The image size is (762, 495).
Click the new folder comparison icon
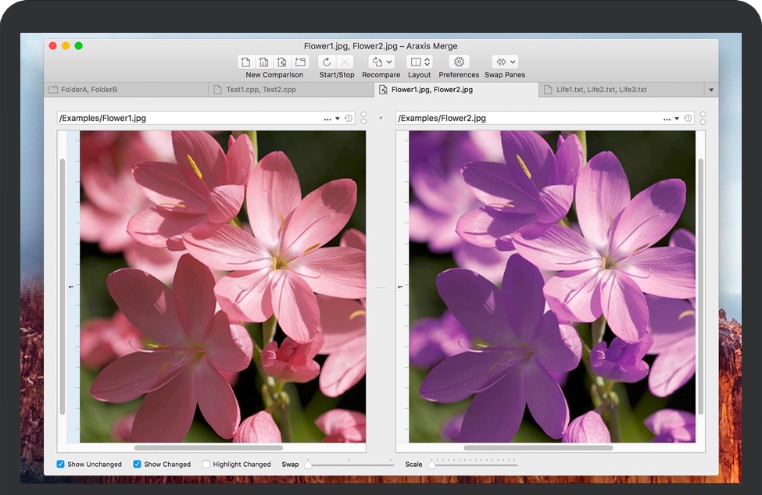tap(300, 62)
